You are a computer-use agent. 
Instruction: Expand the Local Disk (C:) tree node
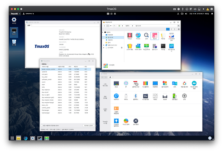click(x=104, y=45)
